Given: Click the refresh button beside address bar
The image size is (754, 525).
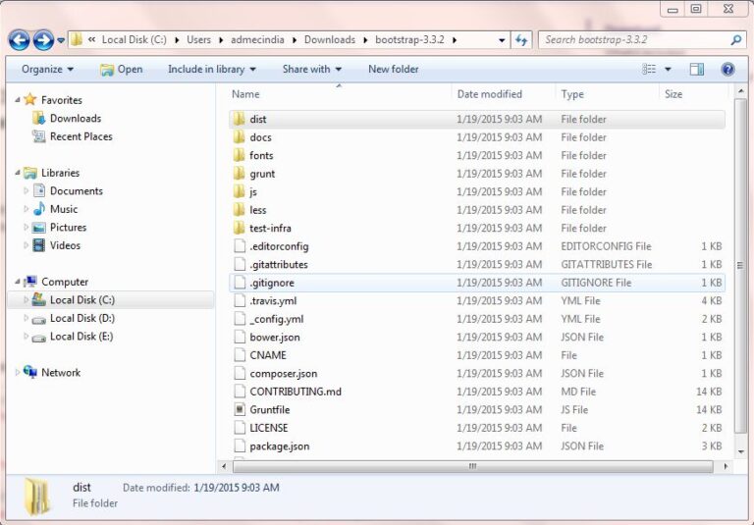Looking at the screenshot, I should point(520,40).
